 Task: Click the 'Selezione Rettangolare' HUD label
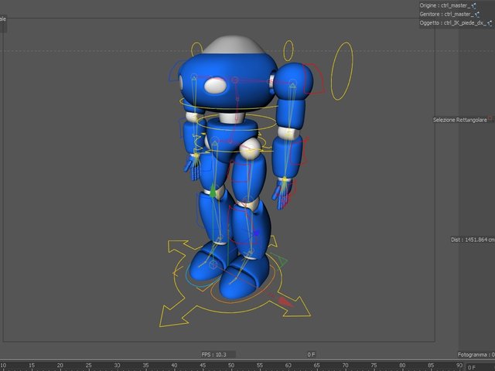tap(459, 120)
